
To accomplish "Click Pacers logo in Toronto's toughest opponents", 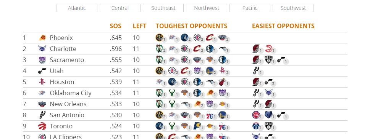I will 197,126.
